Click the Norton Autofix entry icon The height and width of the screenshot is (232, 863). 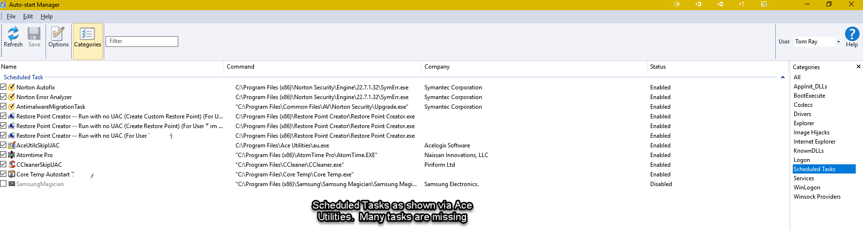tap(12, 87)
